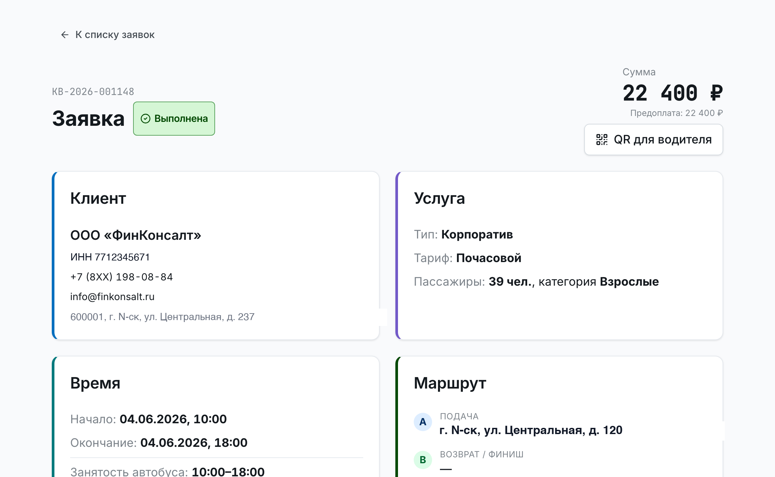This screenshot has height=477, width=775.
Task: Select order number 'КВ-2026-001148'
Action: (x=93, y=92)
